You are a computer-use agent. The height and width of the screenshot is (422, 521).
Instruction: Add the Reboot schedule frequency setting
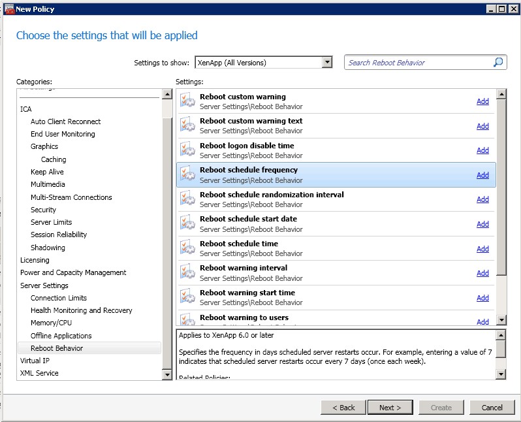point(482,175)
